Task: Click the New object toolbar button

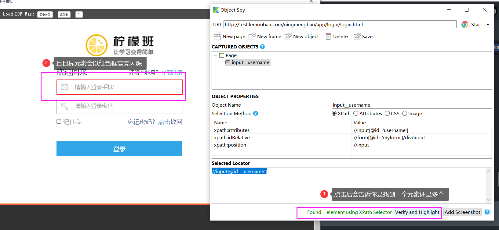Action: coord(302,37)
